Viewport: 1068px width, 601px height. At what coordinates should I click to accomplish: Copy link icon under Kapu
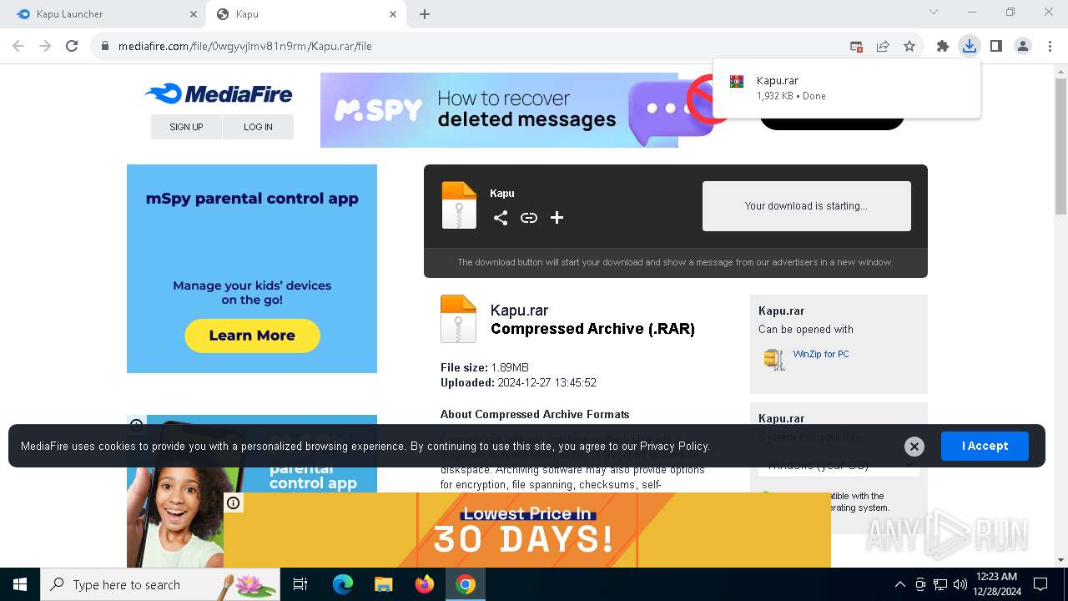click(x=529, y=218)
